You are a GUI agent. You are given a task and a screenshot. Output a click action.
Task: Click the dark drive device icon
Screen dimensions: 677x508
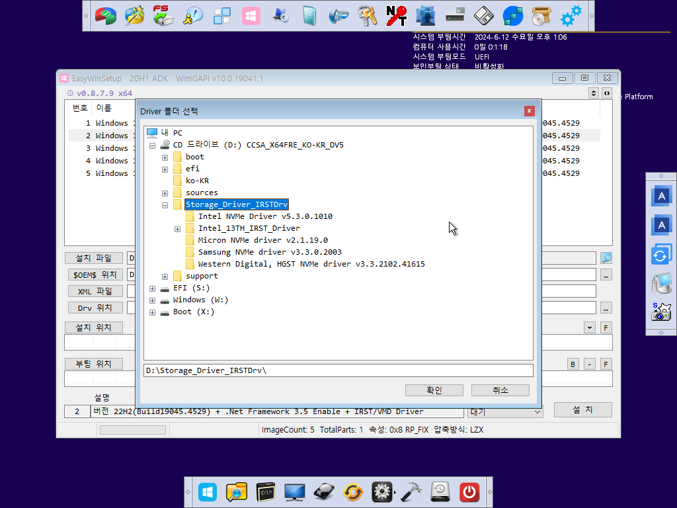[455, 16]
